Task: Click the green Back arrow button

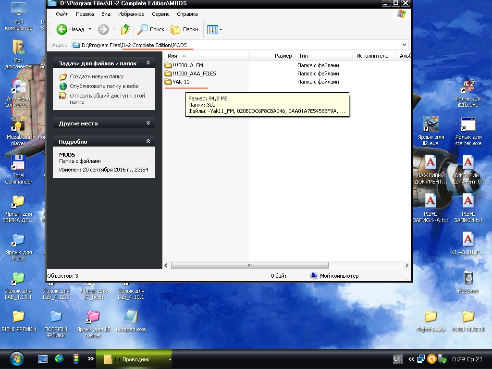Action: click(62, 29)
